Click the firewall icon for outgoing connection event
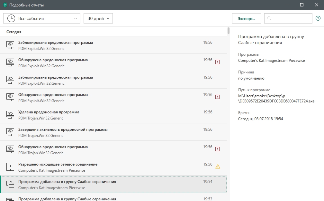Viewport: 324px width, 201px height. pos(11,167)
